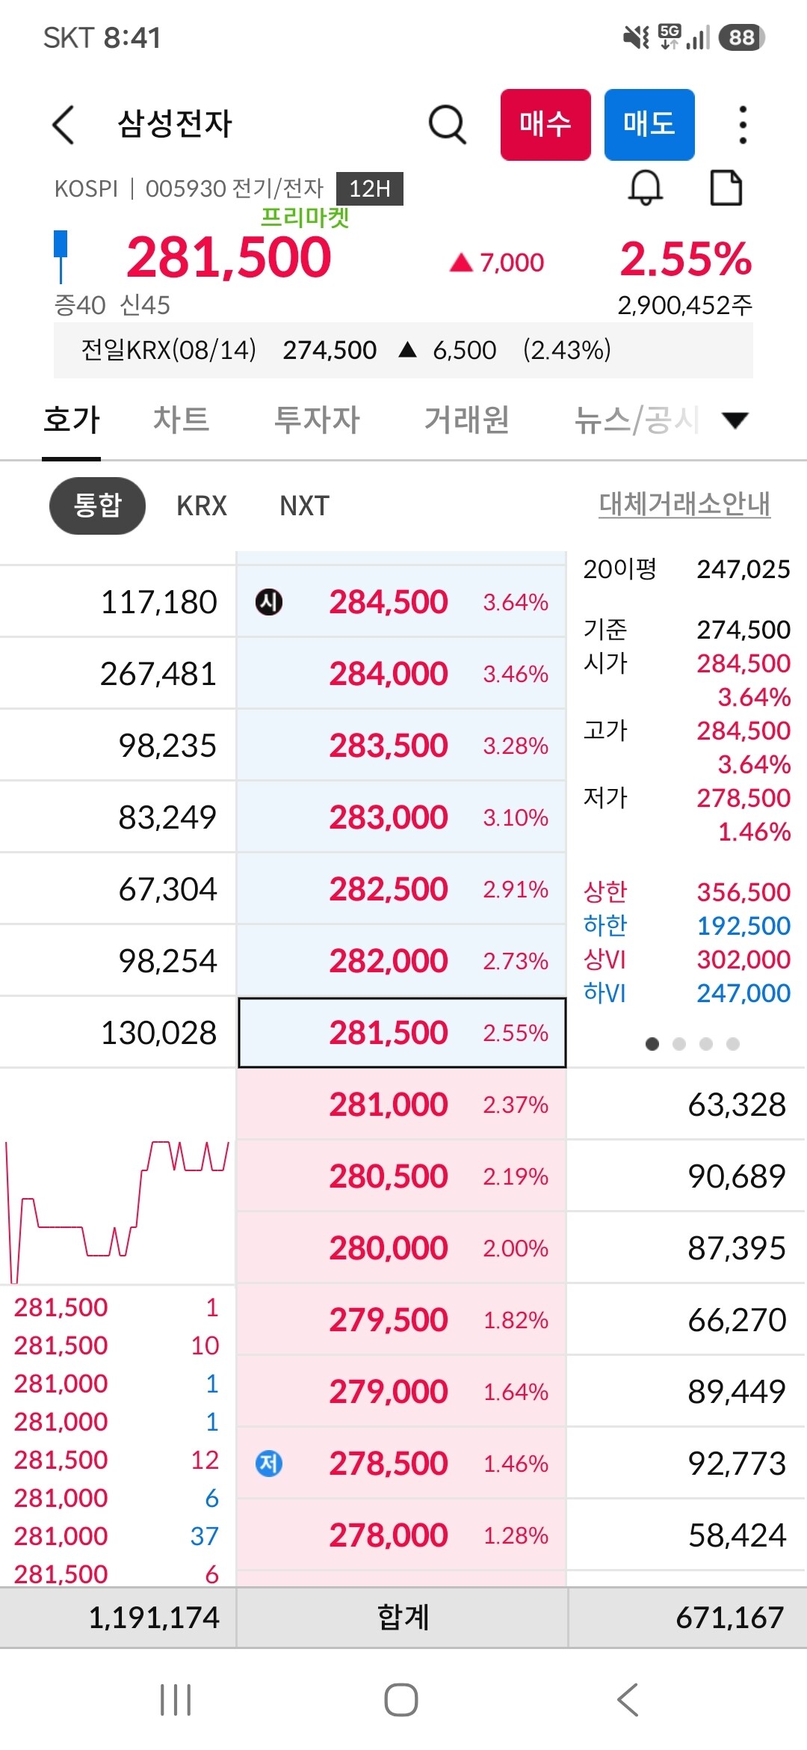Open the three-dot more options menu
The image size is (807, 1750).
pos(742,124)
